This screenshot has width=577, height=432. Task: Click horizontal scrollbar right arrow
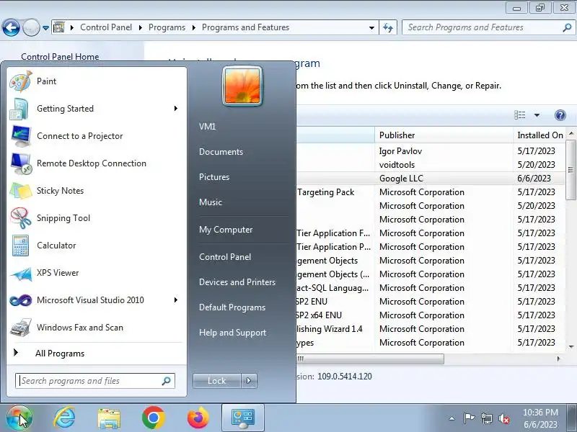click(x=558, y=359)
